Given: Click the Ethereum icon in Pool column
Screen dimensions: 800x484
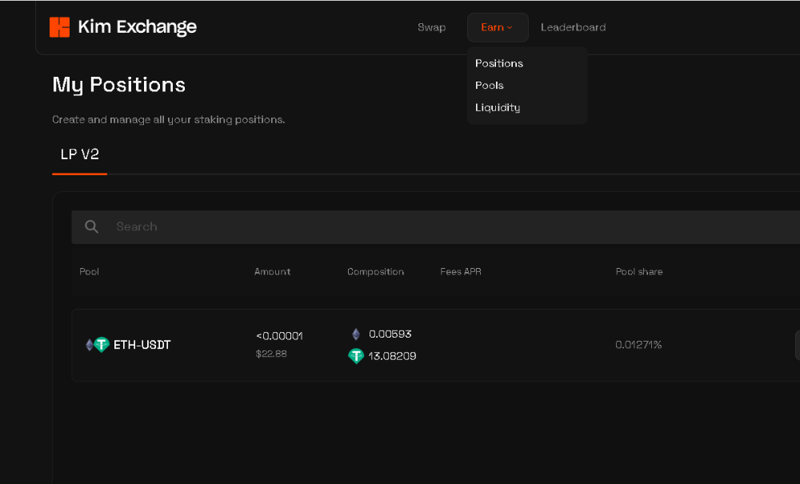Looking at the screenshot, I should [90, 345].
